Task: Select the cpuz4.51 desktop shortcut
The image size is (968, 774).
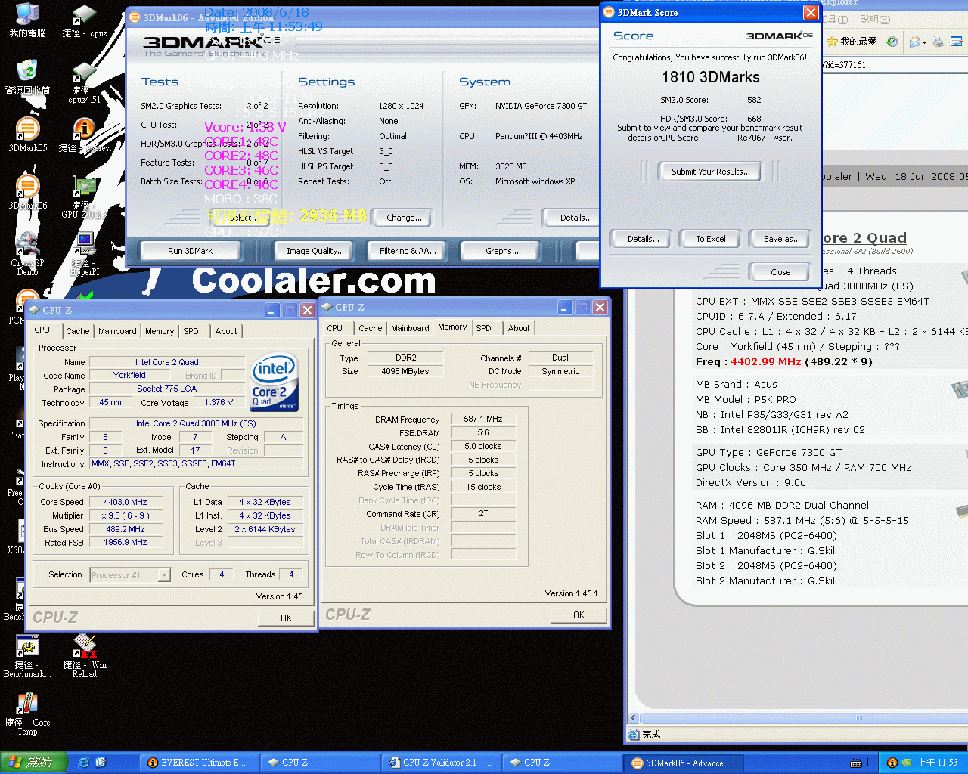Action: click(84, 82)
